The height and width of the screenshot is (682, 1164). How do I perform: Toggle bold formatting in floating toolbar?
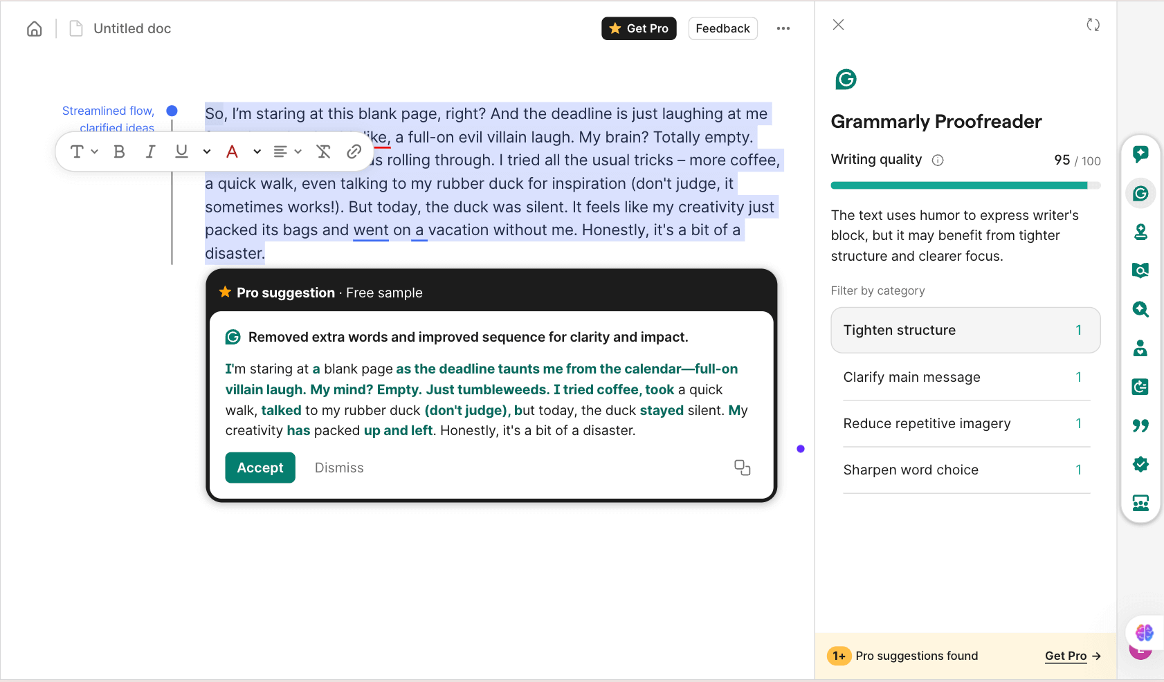pos(119,151)
